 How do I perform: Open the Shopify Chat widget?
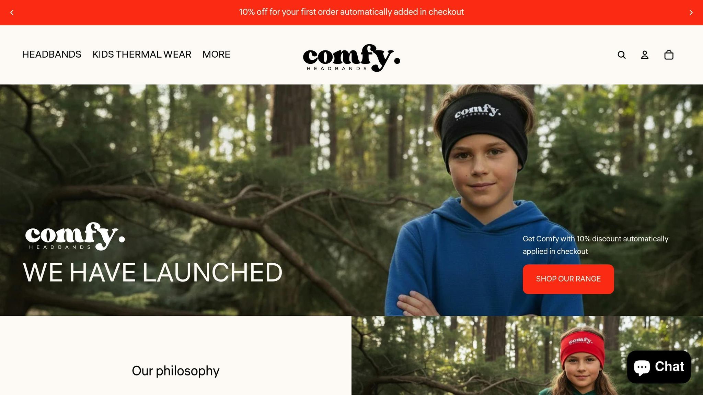pos(659,367)
